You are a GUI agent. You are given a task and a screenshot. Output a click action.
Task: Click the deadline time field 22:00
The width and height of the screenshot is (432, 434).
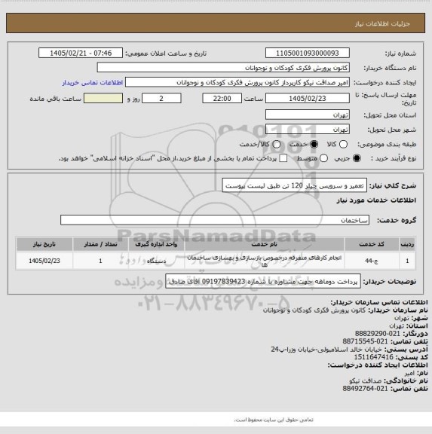point(222,98)
